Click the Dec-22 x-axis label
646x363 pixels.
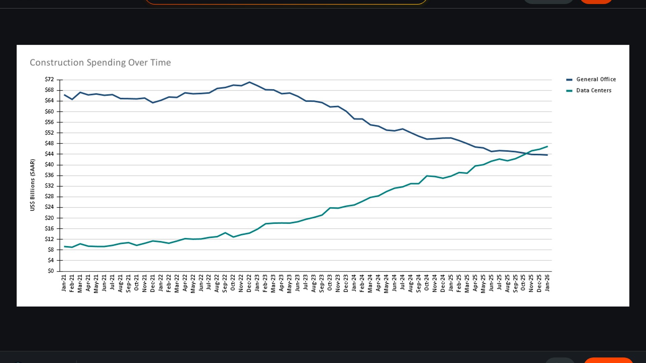pyautogui.click(x=249, y=283)
